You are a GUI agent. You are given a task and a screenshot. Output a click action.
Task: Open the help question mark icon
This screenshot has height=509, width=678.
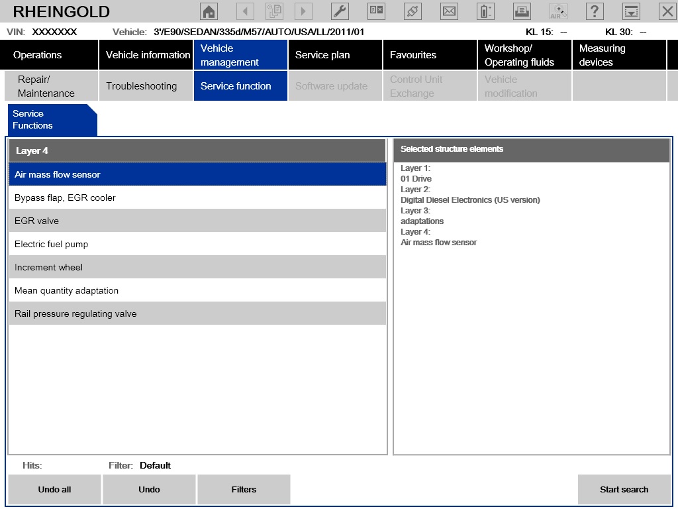point(595,11)
